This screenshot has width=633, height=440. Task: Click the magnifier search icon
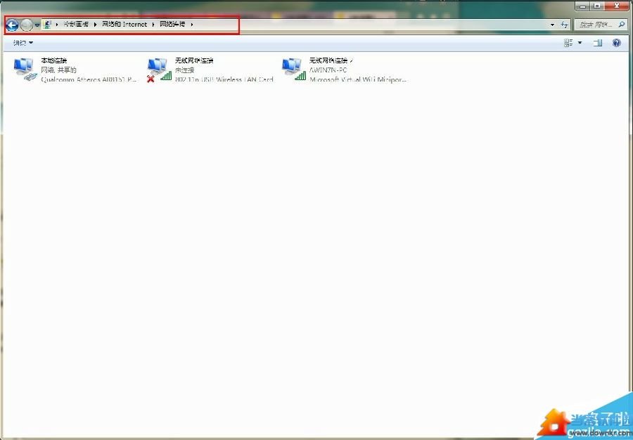tap(622, 25)
